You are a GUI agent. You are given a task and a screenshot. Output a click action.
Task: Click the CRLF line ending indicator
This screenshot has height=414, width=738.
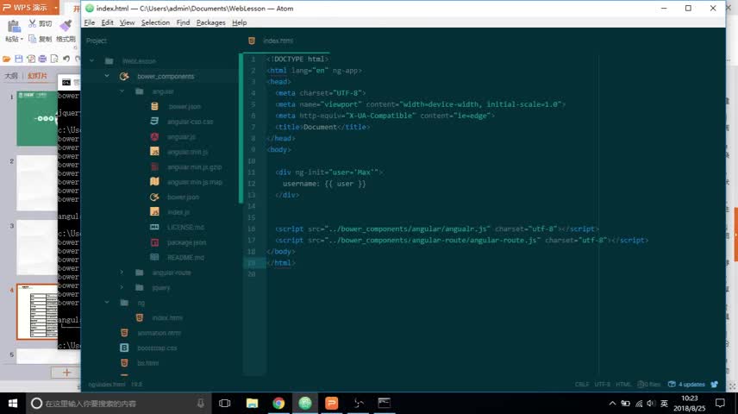tap(582, 385)
